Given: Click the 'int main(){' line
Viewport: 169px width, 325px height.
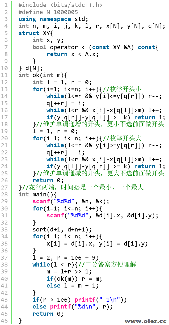Looking at the screenshot, I should pyautogui.click(x=37, y=194).
